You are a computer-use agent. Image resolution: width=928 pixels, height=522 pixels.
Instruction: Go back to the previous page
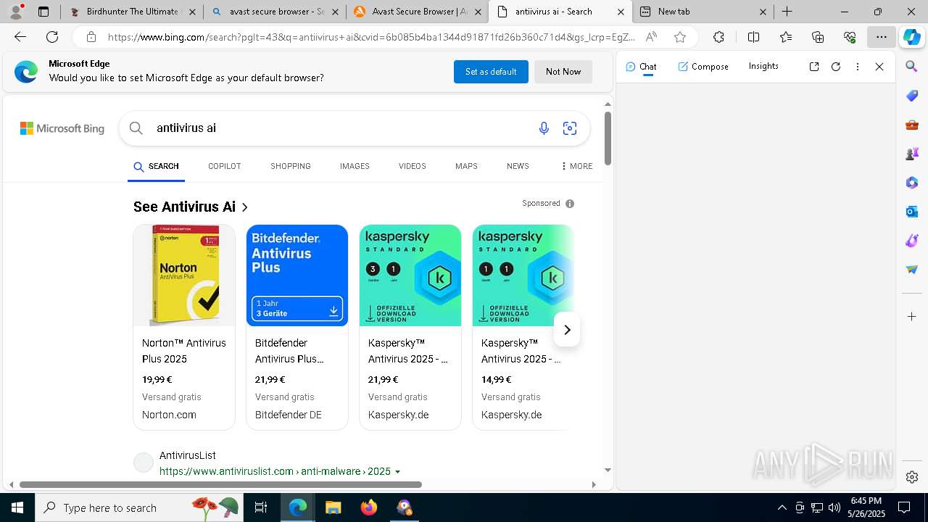20,37
